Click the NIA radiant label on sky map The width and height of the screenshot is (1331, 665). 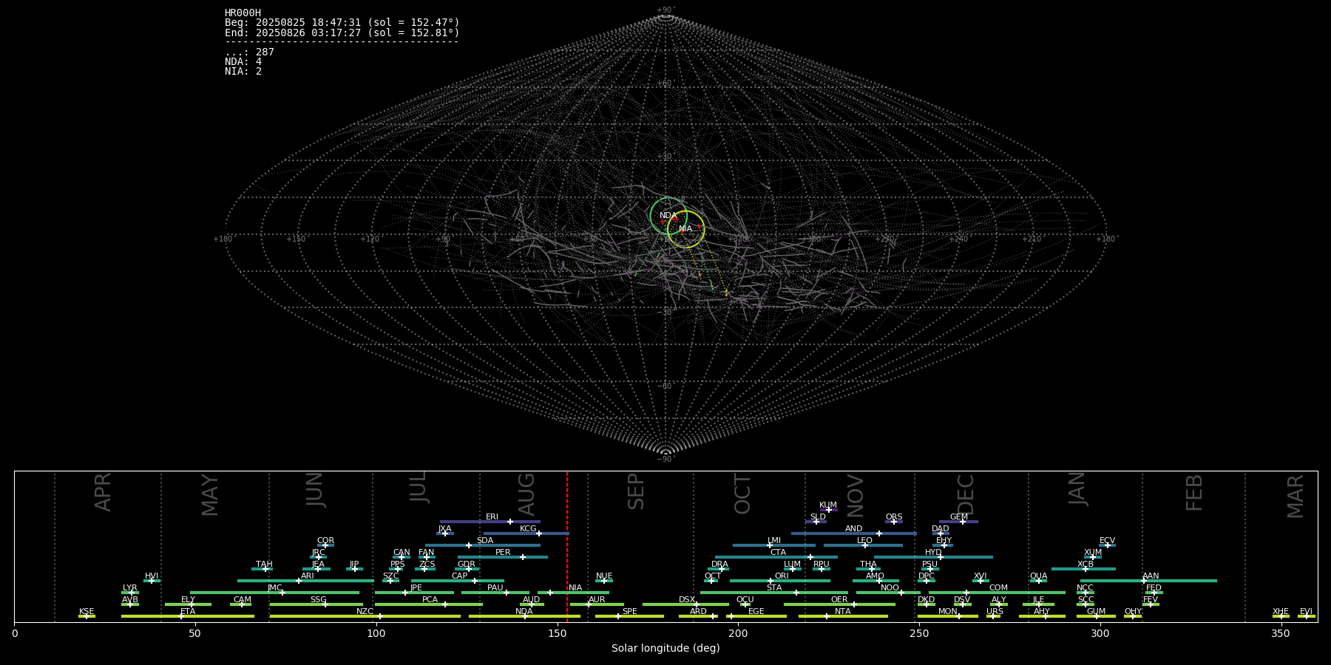pos(685,229)
